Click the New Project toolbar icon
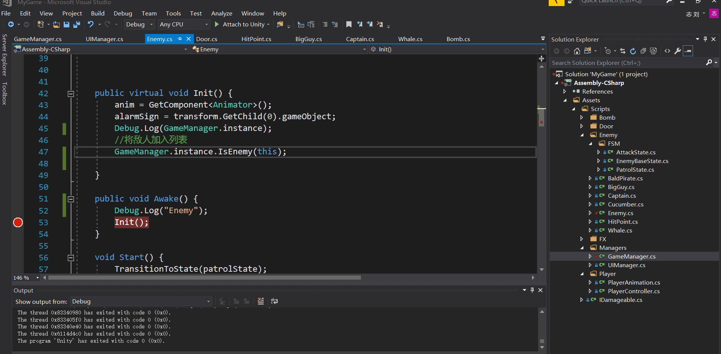 tap(40, 25)
